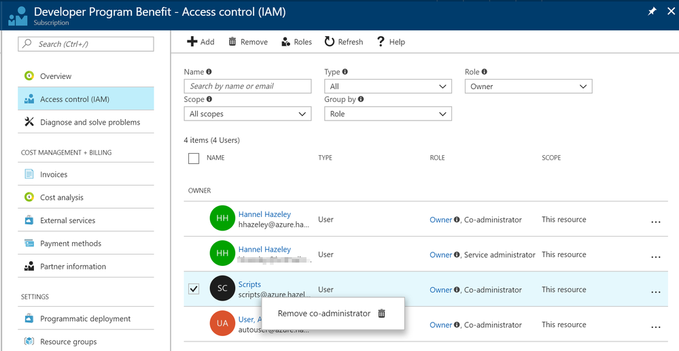Open the Scripts user link
Screen dimensions: 679x351
[x=249, y=284]
